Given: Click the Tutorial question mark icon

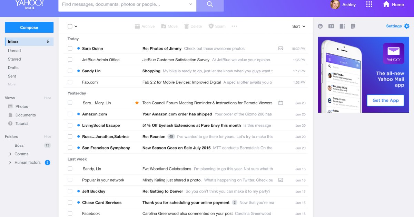Looking at the screenshot, I should [x=10, y=123].
